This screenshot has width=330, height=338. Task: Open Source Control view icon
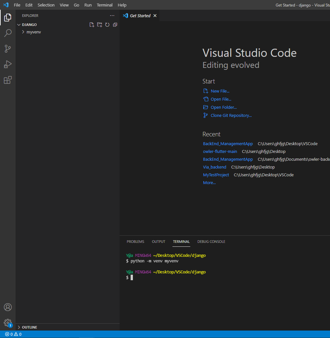click(8, 48)
